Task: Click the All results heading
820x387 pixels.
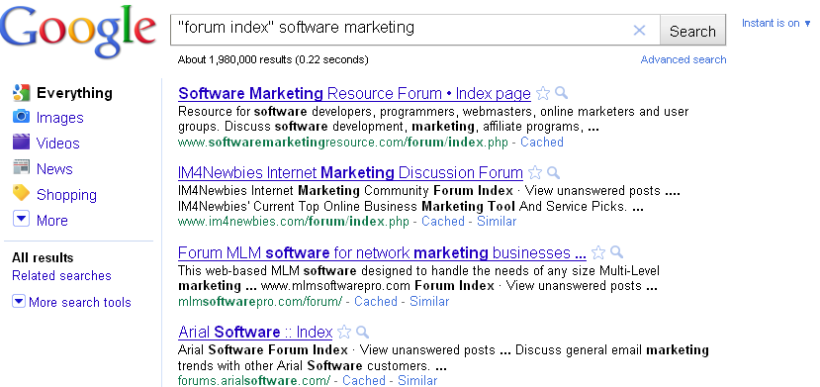Action: [x=43, y=257]
